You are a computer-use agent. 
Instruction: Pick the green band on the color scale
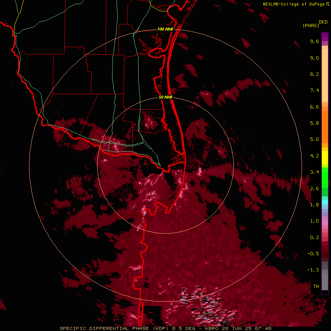[325, 178]
